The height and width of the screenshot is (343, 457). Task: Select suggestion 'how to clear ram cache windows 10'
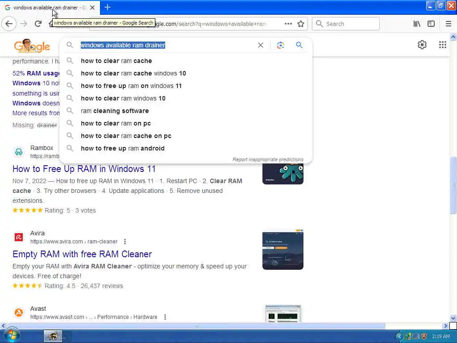coord(186,73)
